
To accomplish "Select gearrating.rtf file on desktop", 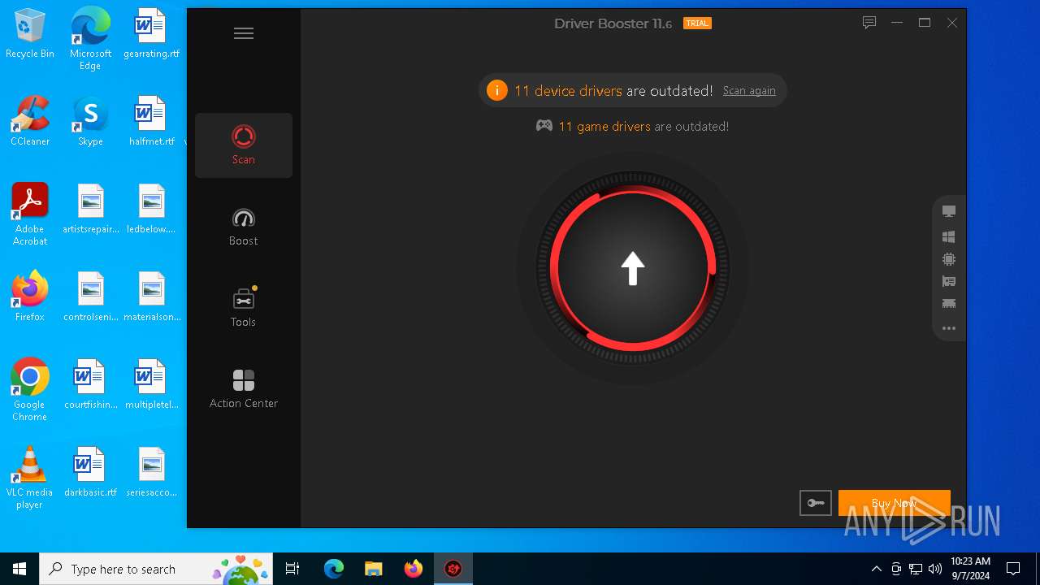I will pyautogui.click(x=151, y=34).
